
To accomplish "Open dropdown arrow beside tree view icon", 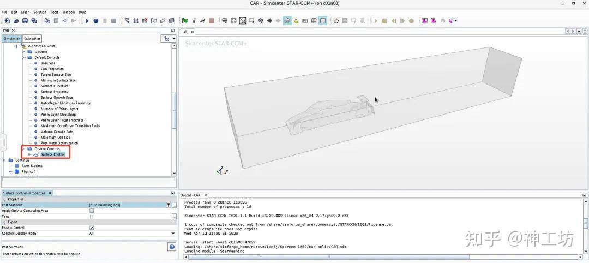I will [173, 39].
